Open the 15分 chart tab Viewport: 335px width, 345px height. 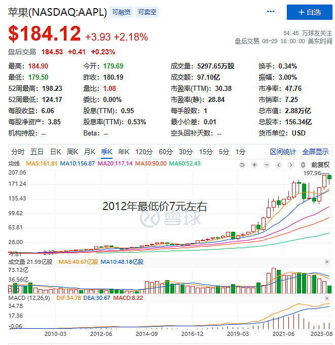coord(206,152)
